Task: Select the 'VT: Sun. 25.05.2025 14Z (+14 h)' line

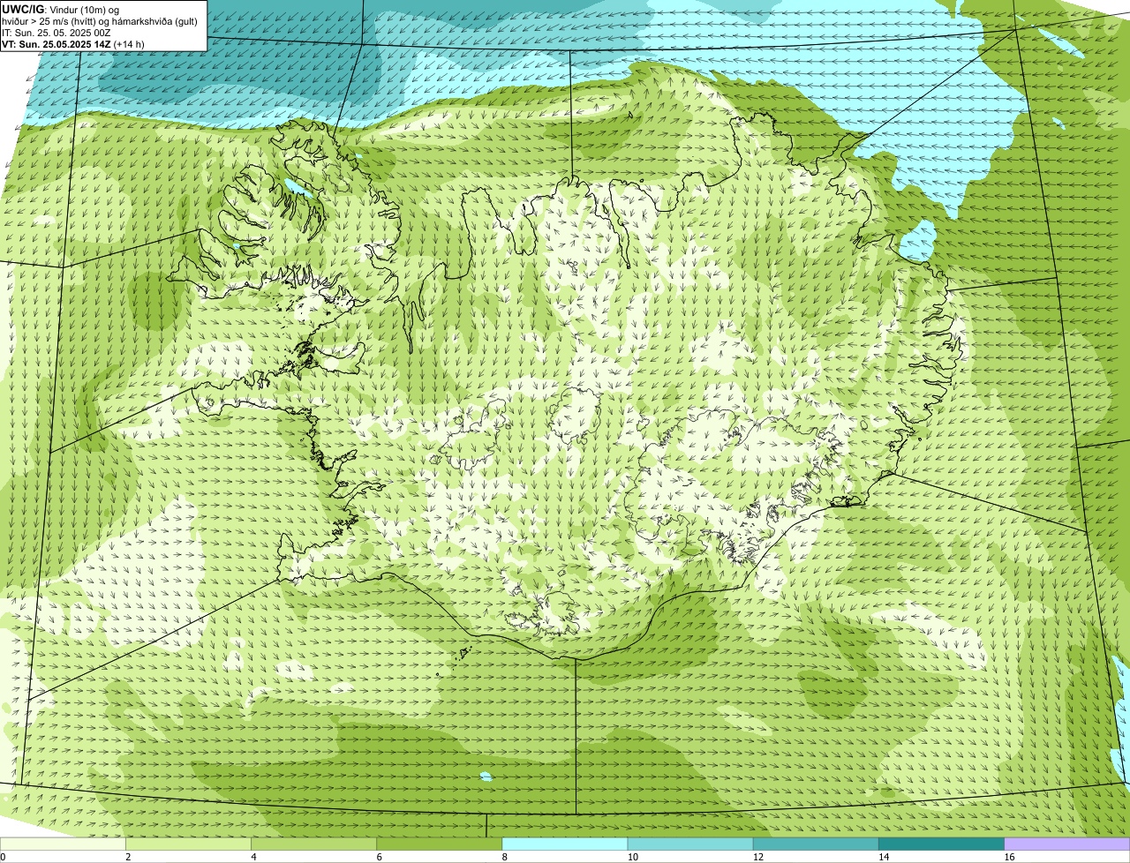Action: (73, 43)
